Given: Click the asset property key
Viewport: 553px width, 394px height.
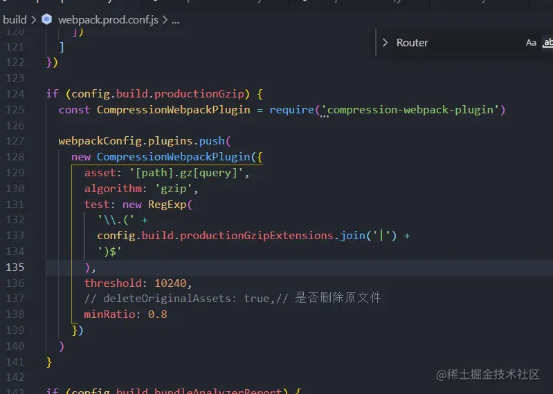Looking at the screenshot, I should pyautogui.click(x=100, y=173).
